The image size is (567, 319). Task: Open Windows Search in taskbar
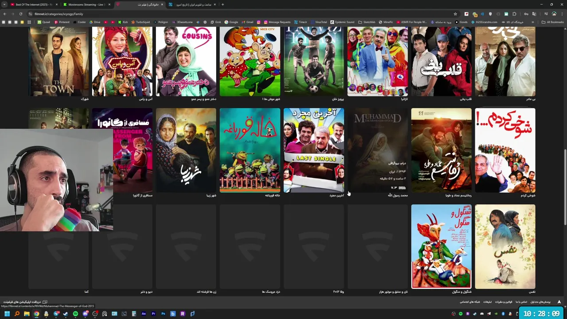click(17, 314)
